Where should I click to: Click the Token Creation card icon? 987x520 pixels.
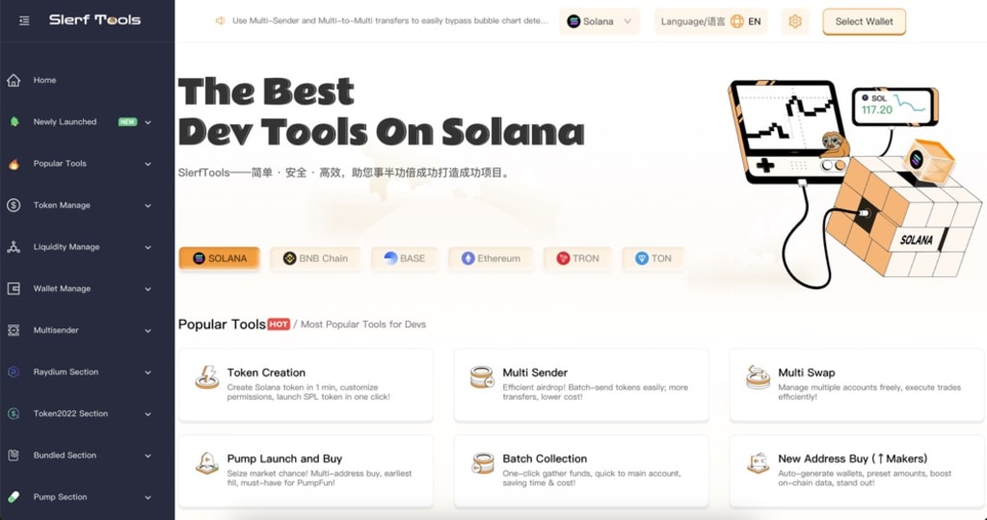tap(206, 377)
